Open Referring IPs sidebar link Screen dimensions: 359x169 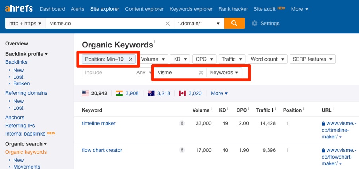[20, 125]
